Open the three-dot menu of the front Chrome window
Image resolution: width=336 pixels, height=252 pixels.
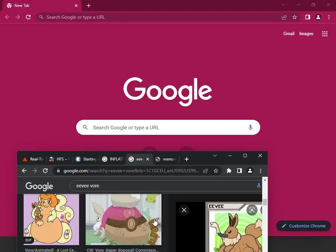click(x=261, y=171)
